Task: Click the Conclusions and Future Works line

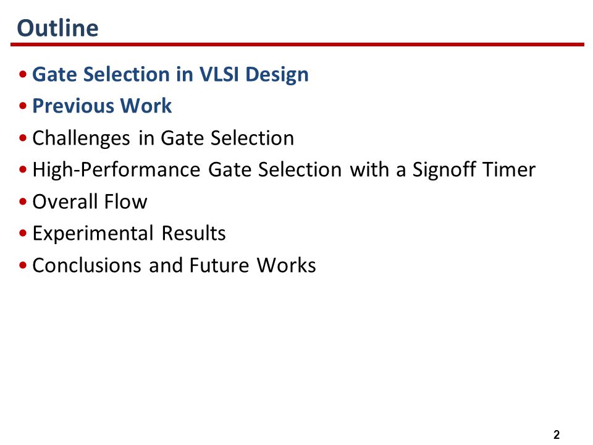Action: click(174, 265)
